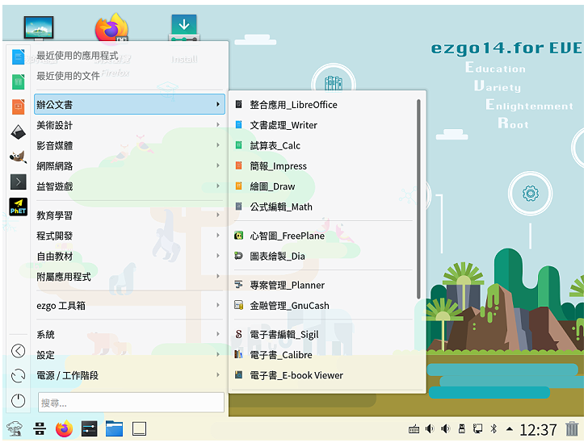Launch 簡報_Impress
The width and height of the screenshot is (588, 447).
323,166
